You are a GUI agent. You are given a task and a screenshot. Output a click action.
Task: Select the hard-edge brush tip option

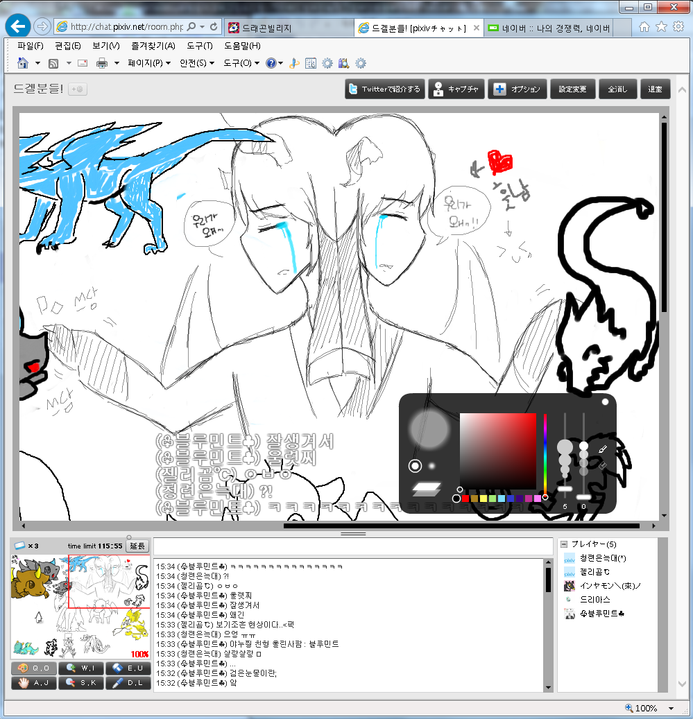pyautogui.click(x=416, y=466)
